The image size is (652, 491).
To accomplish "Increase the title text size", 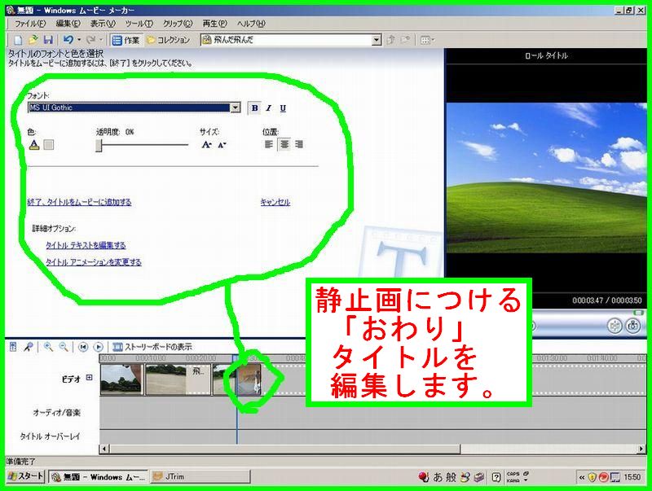I will pos(206,145).
